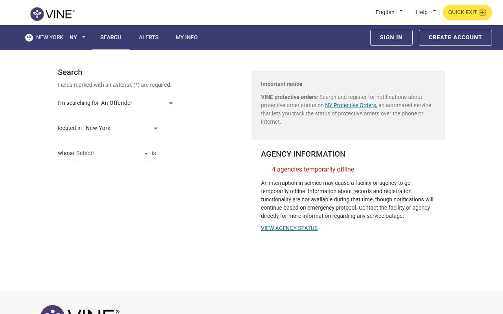Open the 'located in New York' dropdown
This screenshot has height=314, width=503.
tap(122, 128)
